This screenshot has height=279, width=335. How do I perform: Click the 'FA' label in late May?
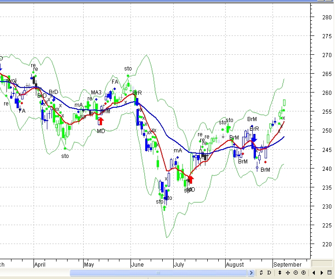pos(115,82)
